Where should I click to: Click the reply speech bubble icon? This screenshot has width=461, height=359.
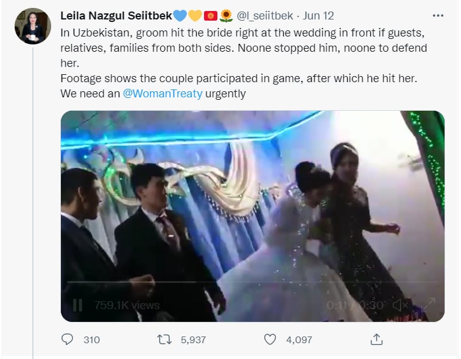67,339
